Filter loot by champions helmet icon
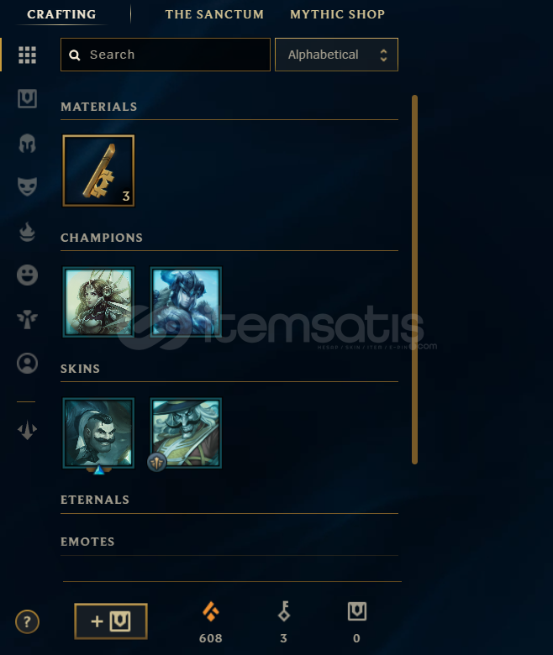 pos(27,144)
